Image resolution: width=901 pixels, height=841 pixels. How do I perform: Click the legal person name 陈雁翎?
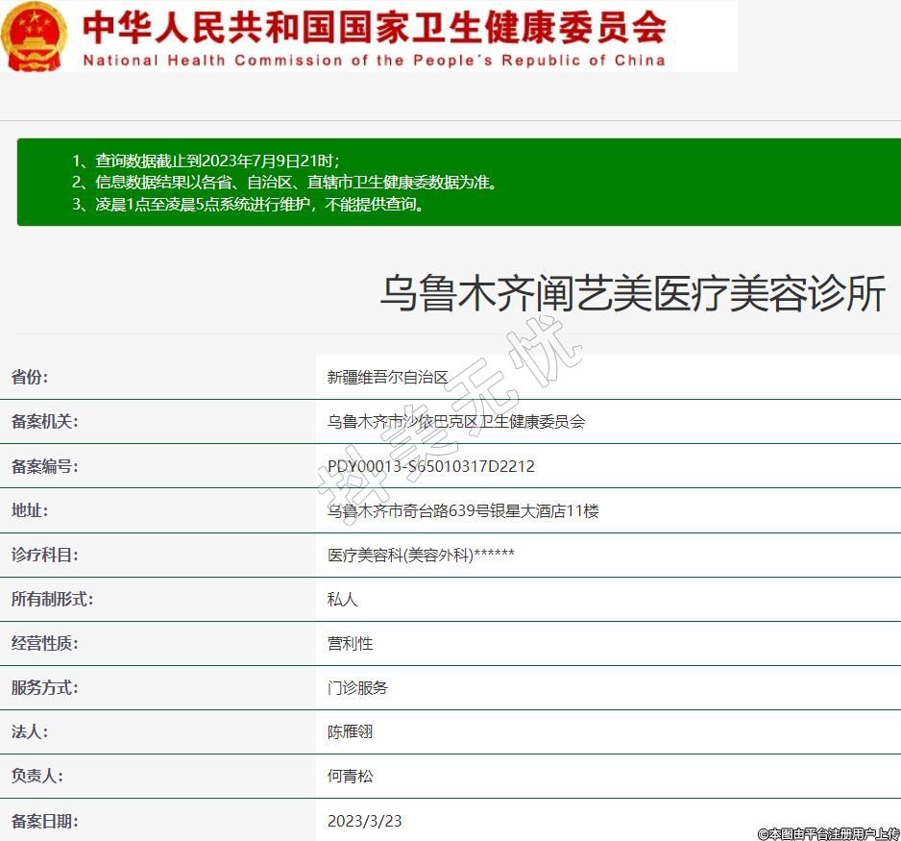pos(350,731)
